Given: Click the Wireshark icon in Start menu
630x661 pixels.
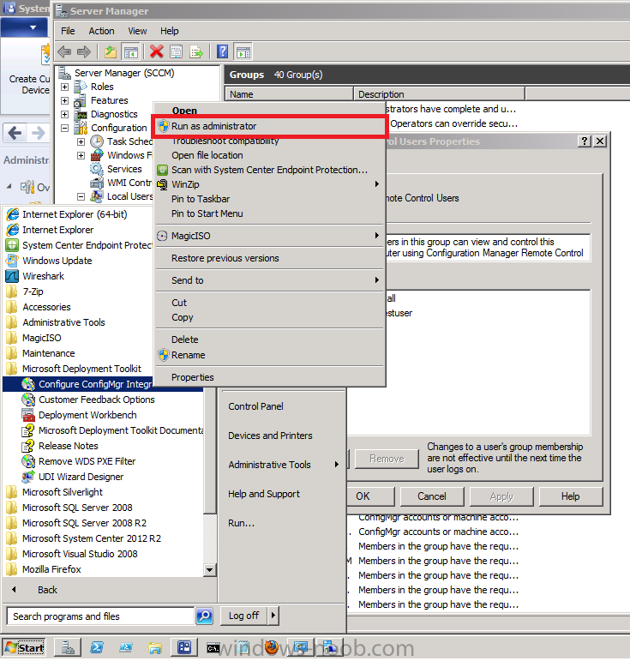Looking at the screenshot, I should (12, 276).
